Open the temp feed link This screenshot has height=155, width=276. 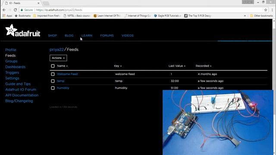60,81
